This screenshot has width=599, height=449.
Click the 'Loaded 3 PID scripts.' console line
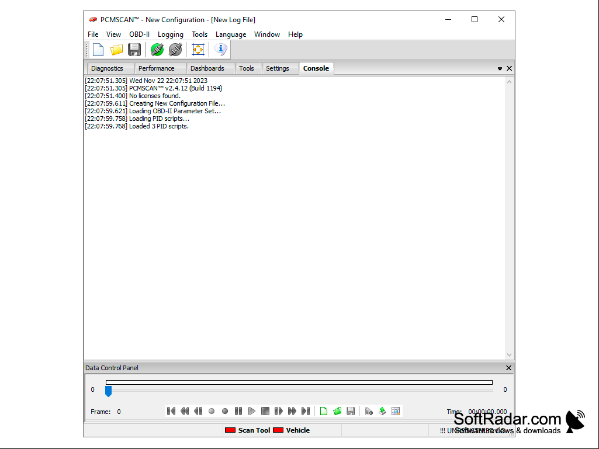137,126
